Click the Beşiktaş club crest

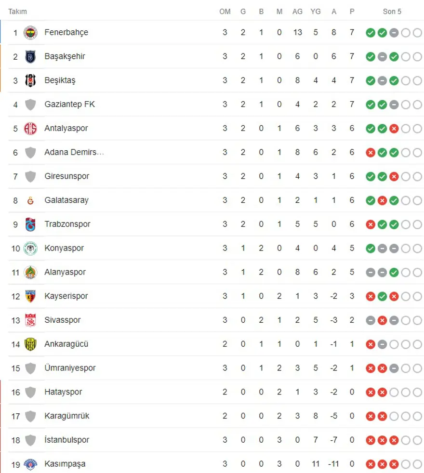pos(30,80)
